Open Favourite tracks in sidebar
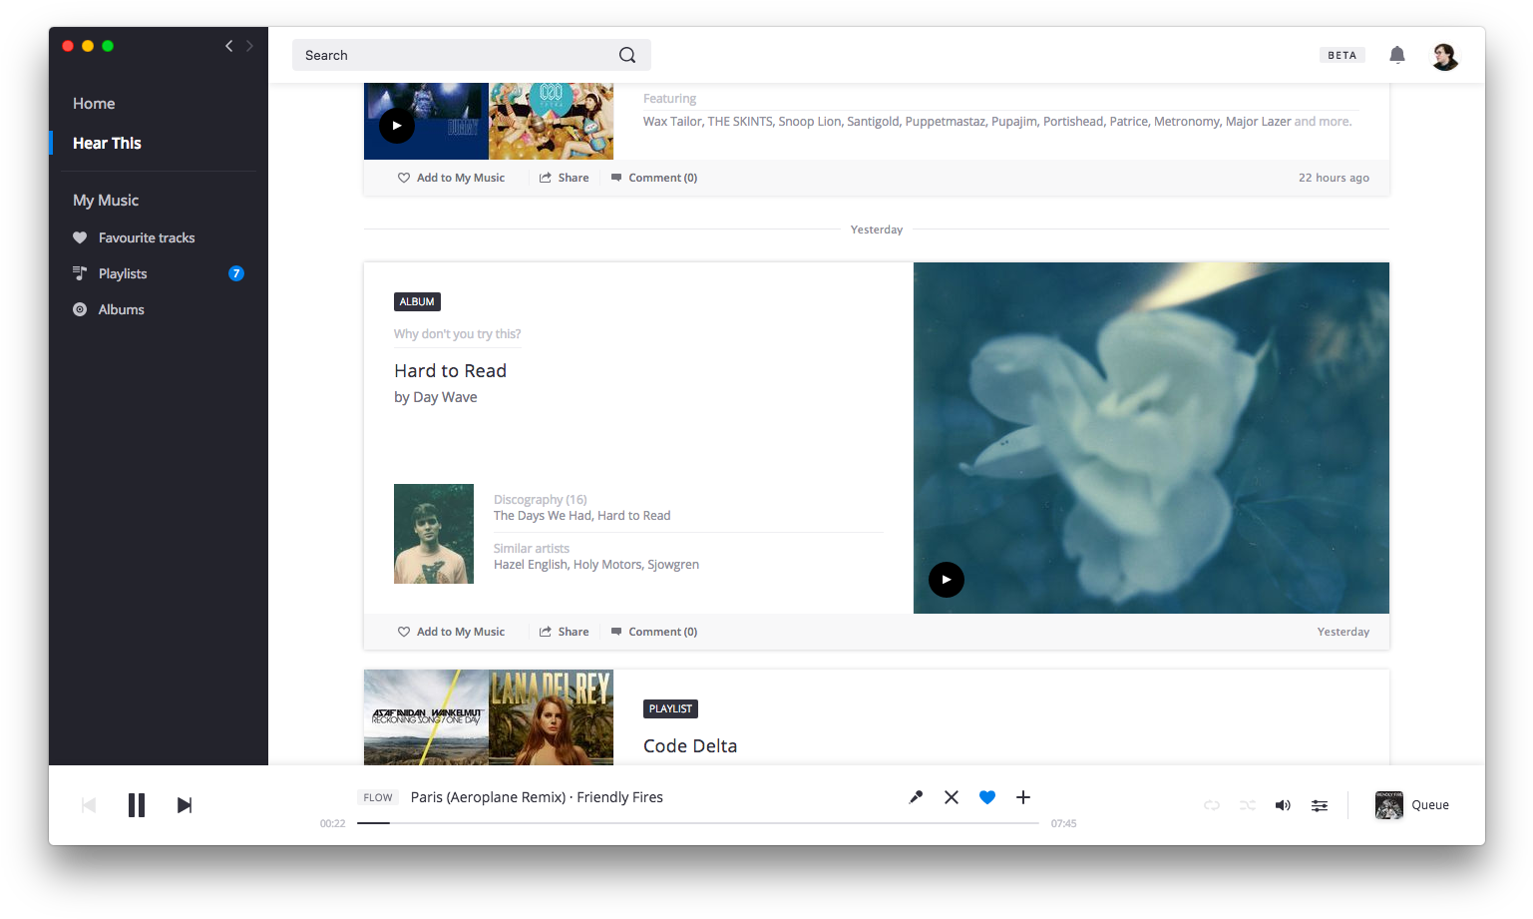The width and height of the screenshot is (1533, 919). pyautogui.click(x=147, y=237)
